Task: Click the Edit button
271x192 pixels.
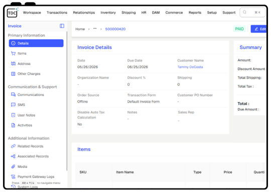Action: [x=259, y=29]
